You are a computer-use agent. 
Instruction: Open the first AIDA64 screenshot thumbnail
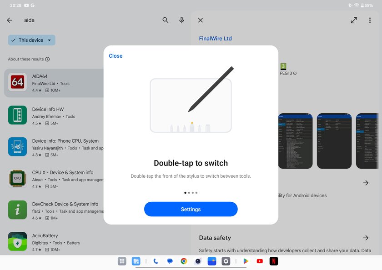tap(295, 141)
